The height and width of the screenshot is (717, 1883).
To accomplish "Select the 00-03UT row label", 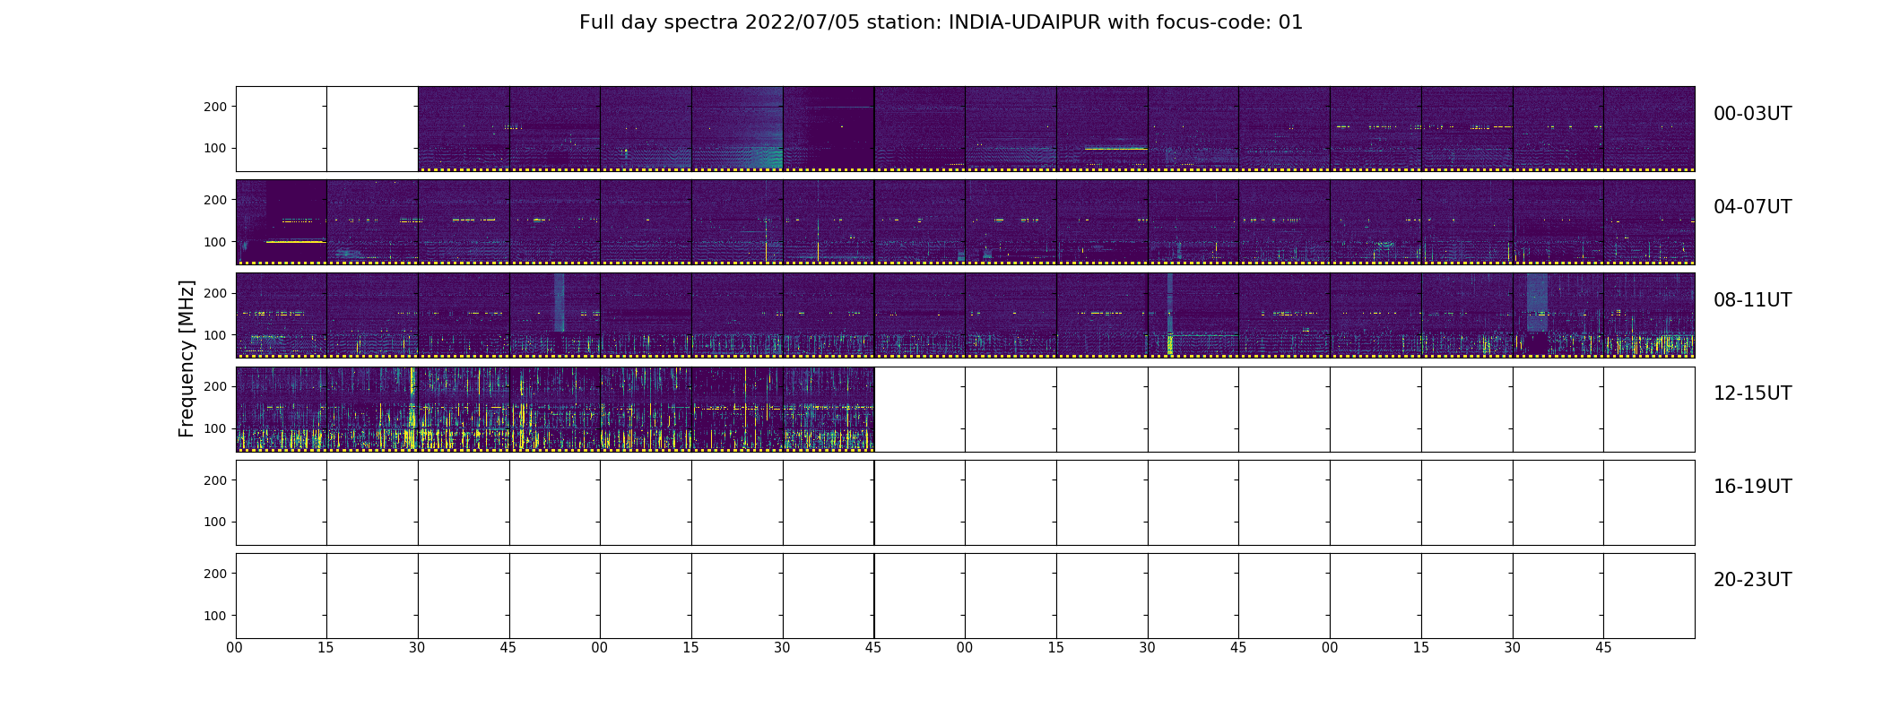I will tap(1752, 114).
